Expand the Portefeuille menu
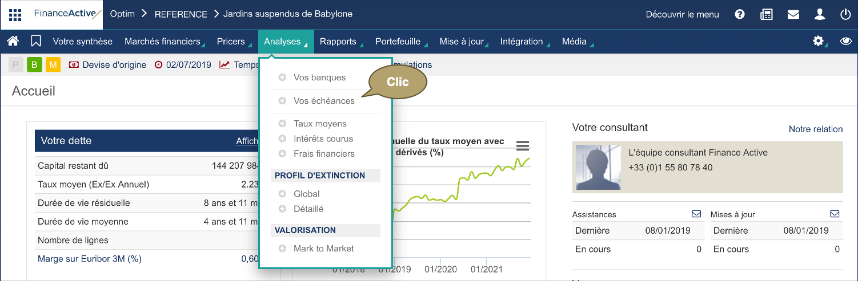The image size is (858, 281). tap(401, 41)
